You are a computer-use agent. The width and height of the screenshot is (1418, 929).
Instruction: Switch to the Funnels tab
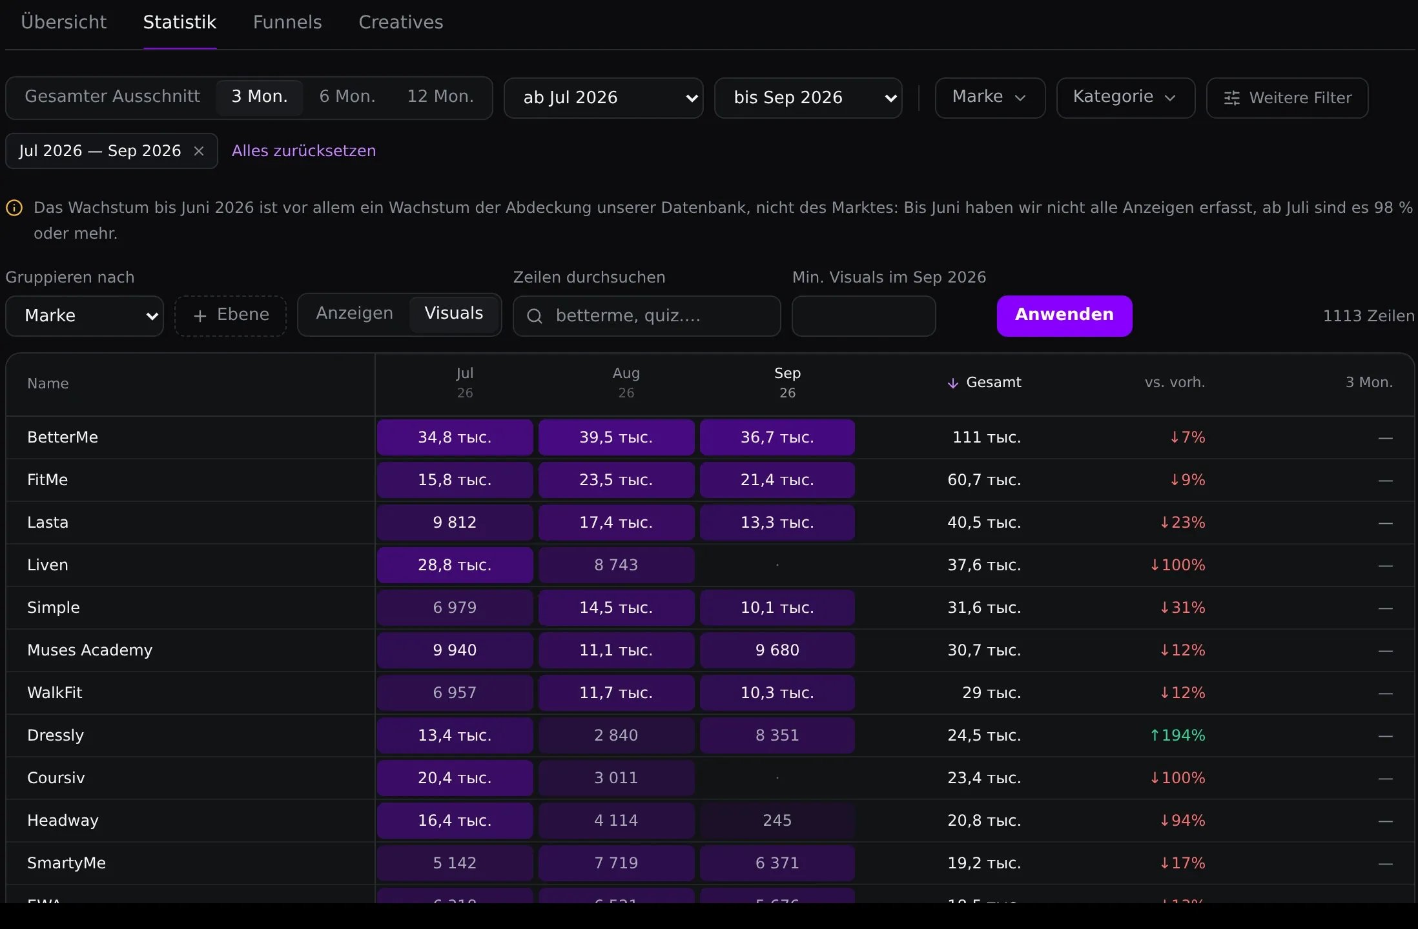pyautogui.click(x=287, y=23)
